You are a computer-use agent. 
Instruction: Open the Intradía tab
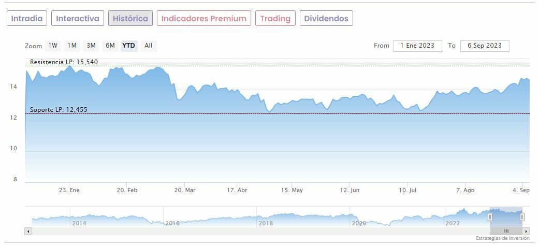pos(27,19)
